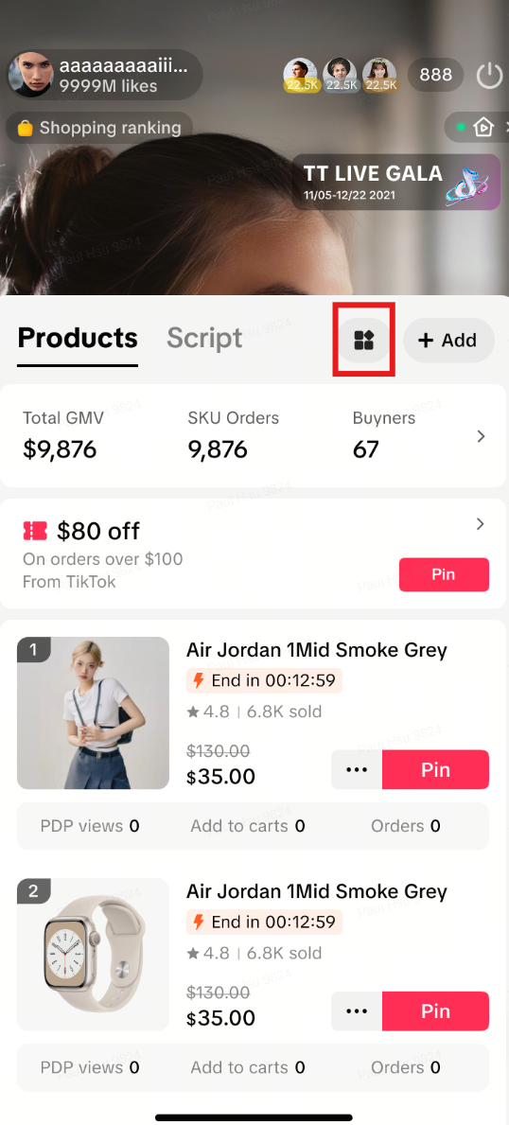
Task: Pin product 2 watch item
Action: pyautogui.click(x=436, y=1011)
